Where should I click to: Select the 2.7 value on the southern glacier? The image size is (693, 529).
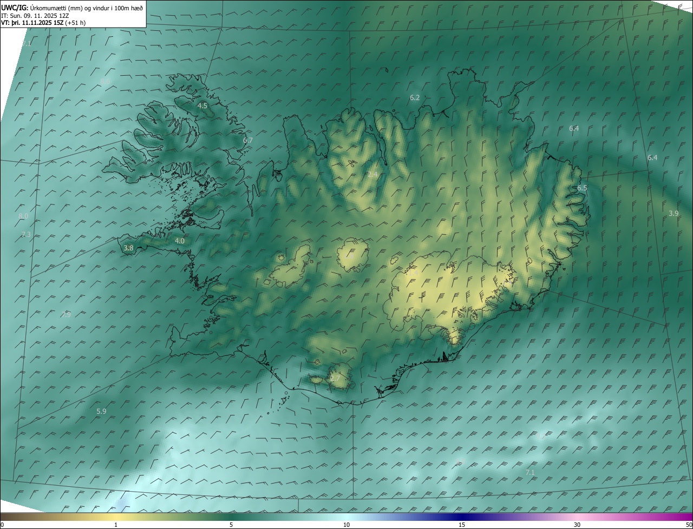[335, 378]
